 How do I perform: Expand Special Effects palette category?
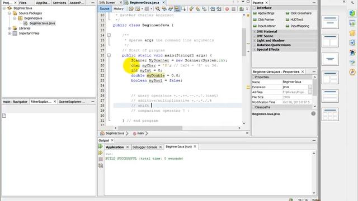[255, 50]
